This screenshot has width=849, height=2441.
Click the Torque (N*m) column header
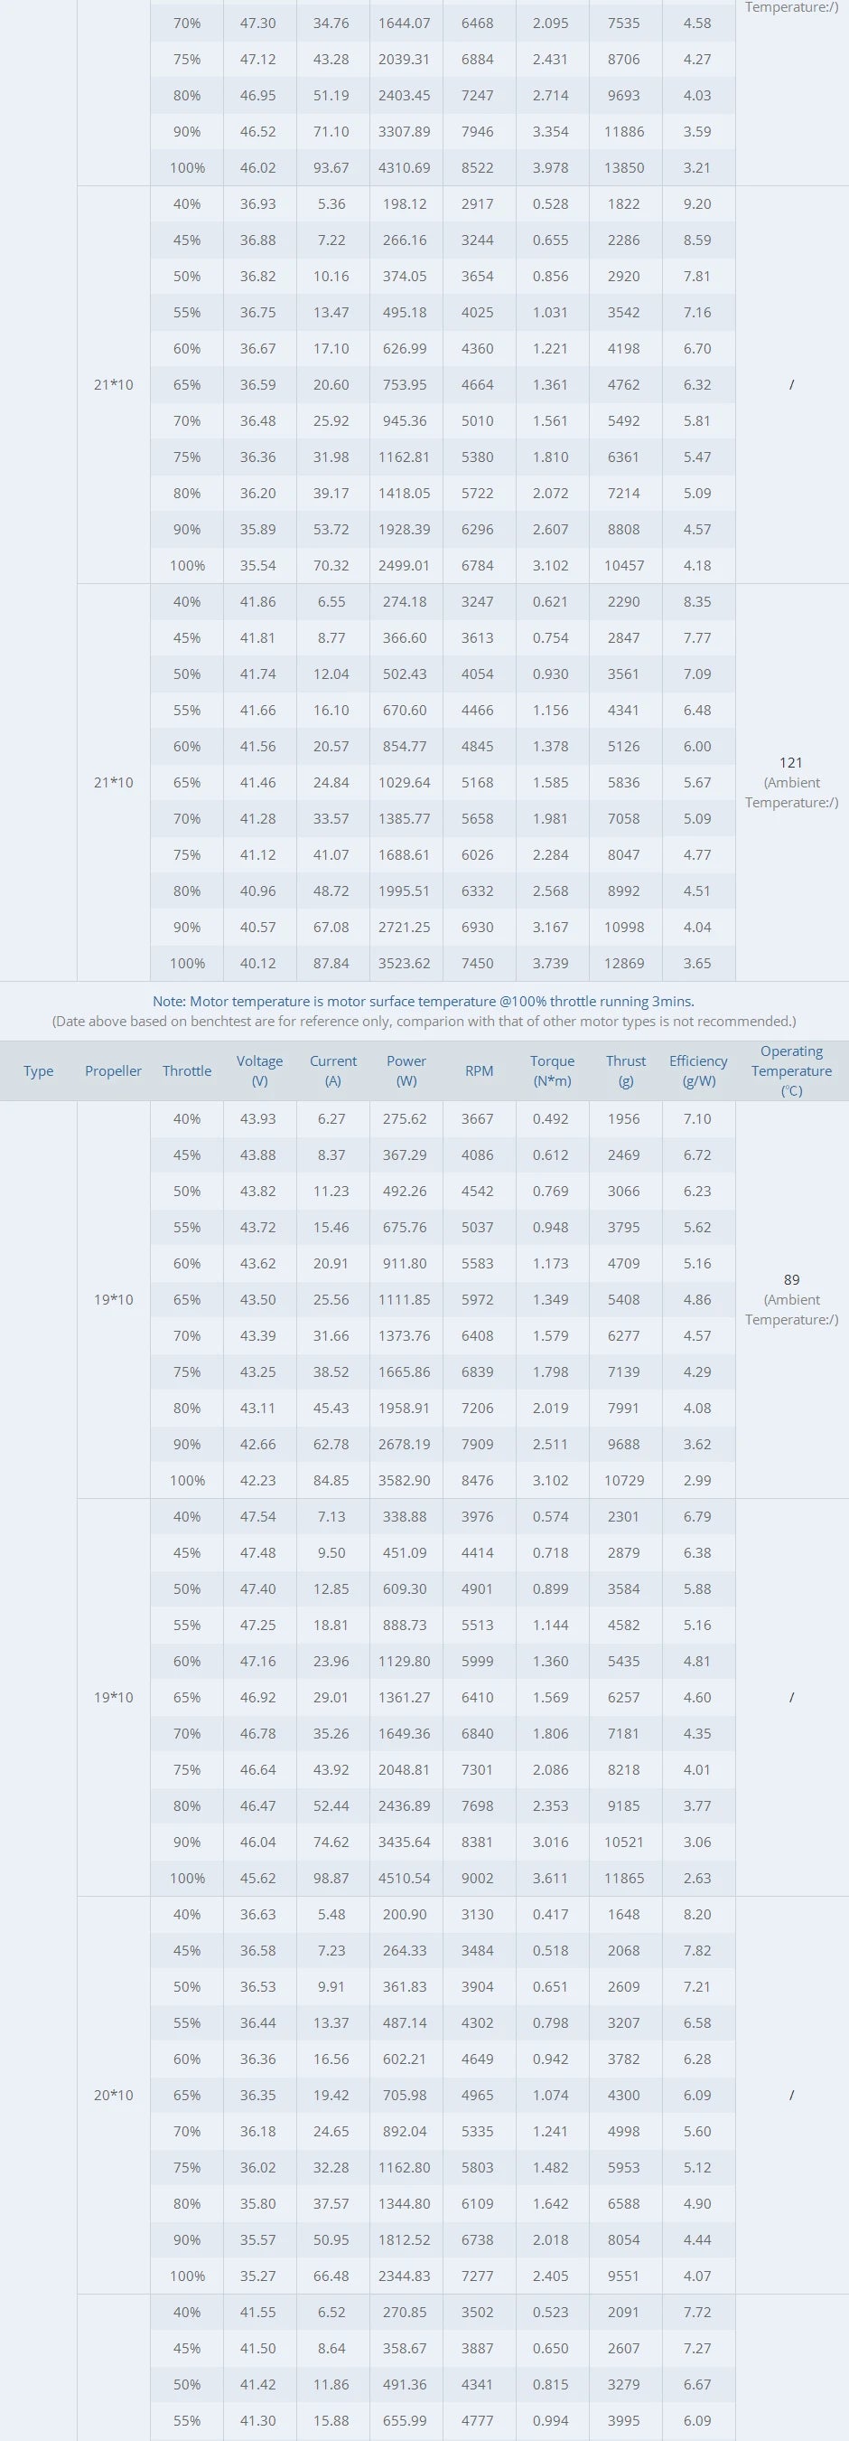click(x=552, y=1070)
